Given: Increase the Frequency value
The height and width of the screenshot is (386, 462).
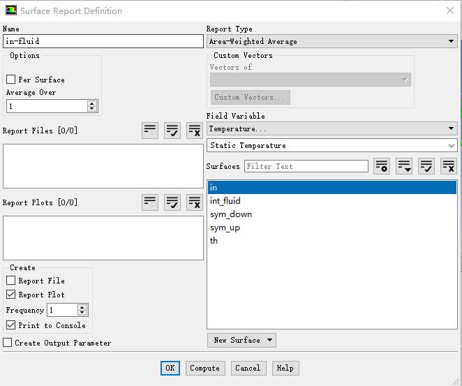Looking at the screenshot, I should click(x=82, y=307).
